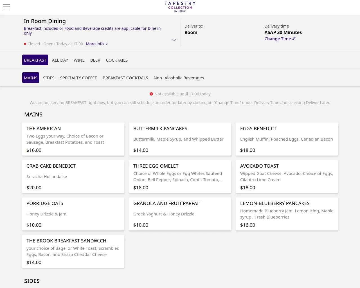Click the clock icon in availability notice
Viewport: 360px width, 288px height.
coord(151,94)
